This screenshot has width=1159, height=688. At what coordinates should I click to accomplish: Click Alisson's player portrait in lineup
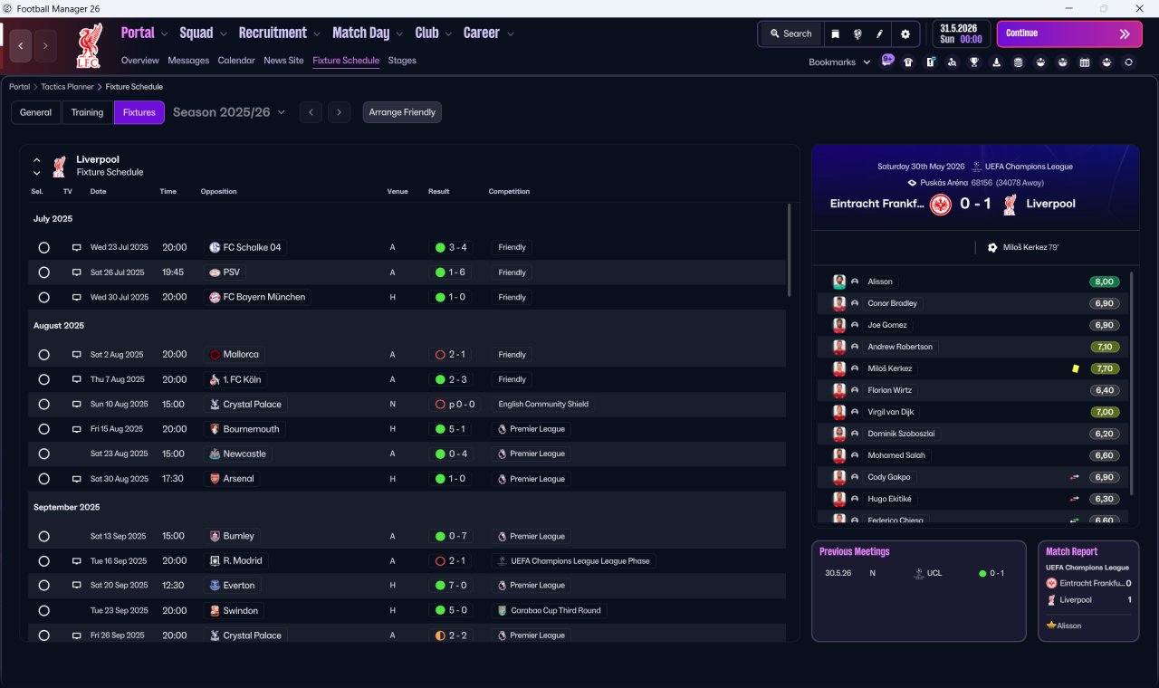839,282
